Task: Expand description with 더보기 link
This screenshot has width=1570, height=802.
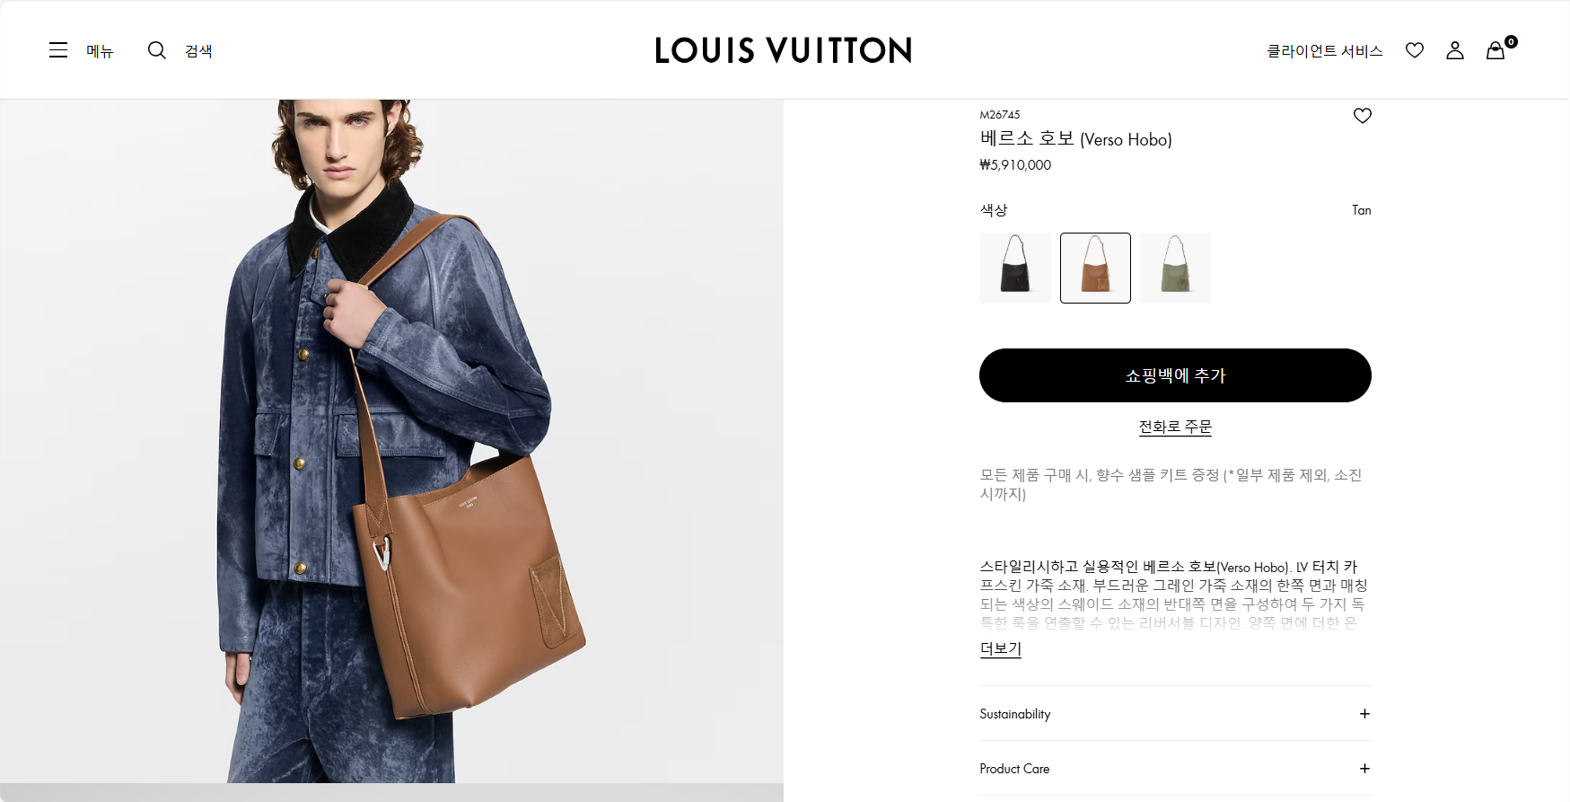Action: click(x=1001, y=648)
